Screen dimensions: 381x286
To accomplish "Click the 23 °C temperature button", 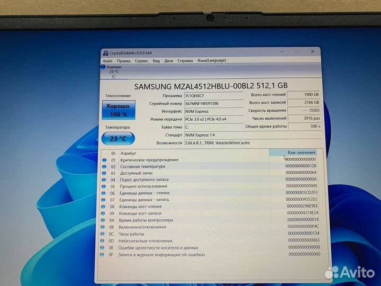I will 118,139.
